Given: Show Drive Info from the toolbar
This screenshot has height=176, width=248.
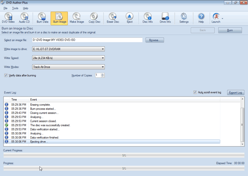Looking at the screenshot, I should (165, 18).
